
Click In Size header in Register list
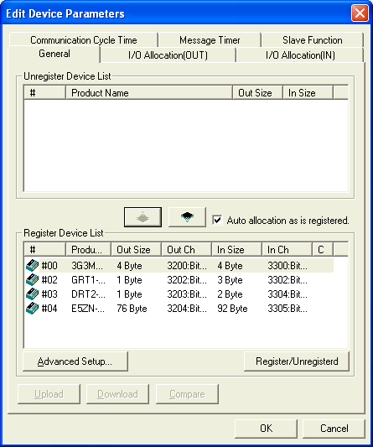[236, 249]
